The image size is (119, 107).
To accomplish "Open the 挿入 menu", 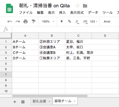I will 62,13.
